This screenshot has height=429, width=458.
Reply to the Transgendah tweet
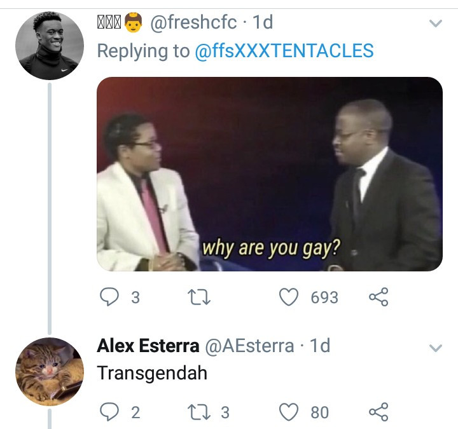point(109,412)
